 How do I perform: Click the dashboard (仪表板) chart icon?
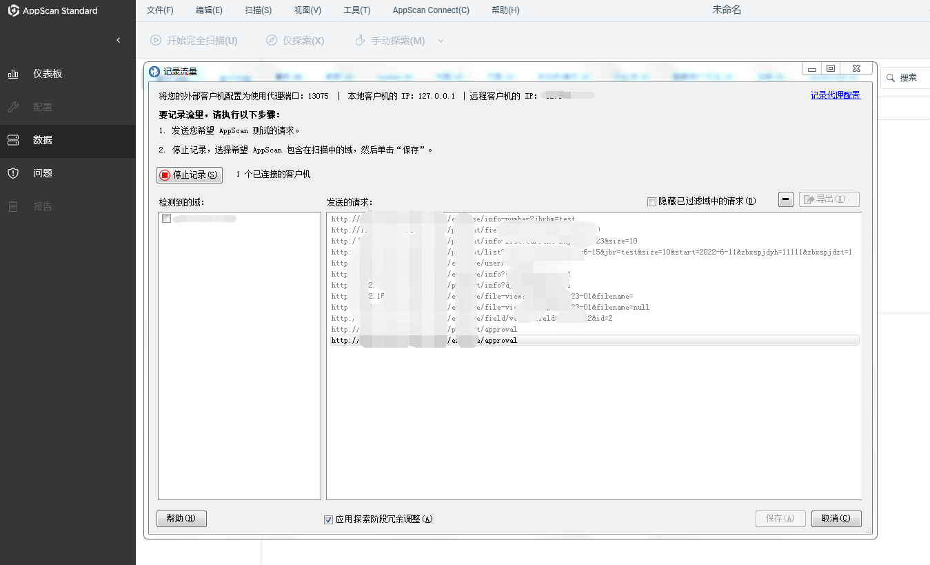(x=13, y=74)
